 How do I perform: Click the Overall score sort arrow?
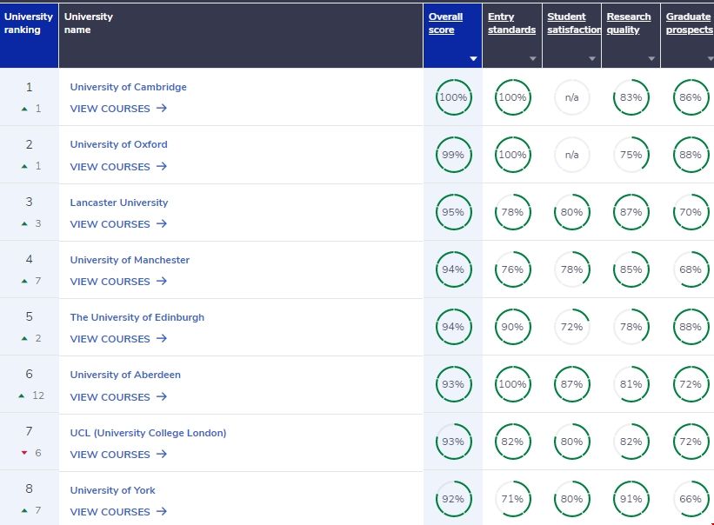473,59
